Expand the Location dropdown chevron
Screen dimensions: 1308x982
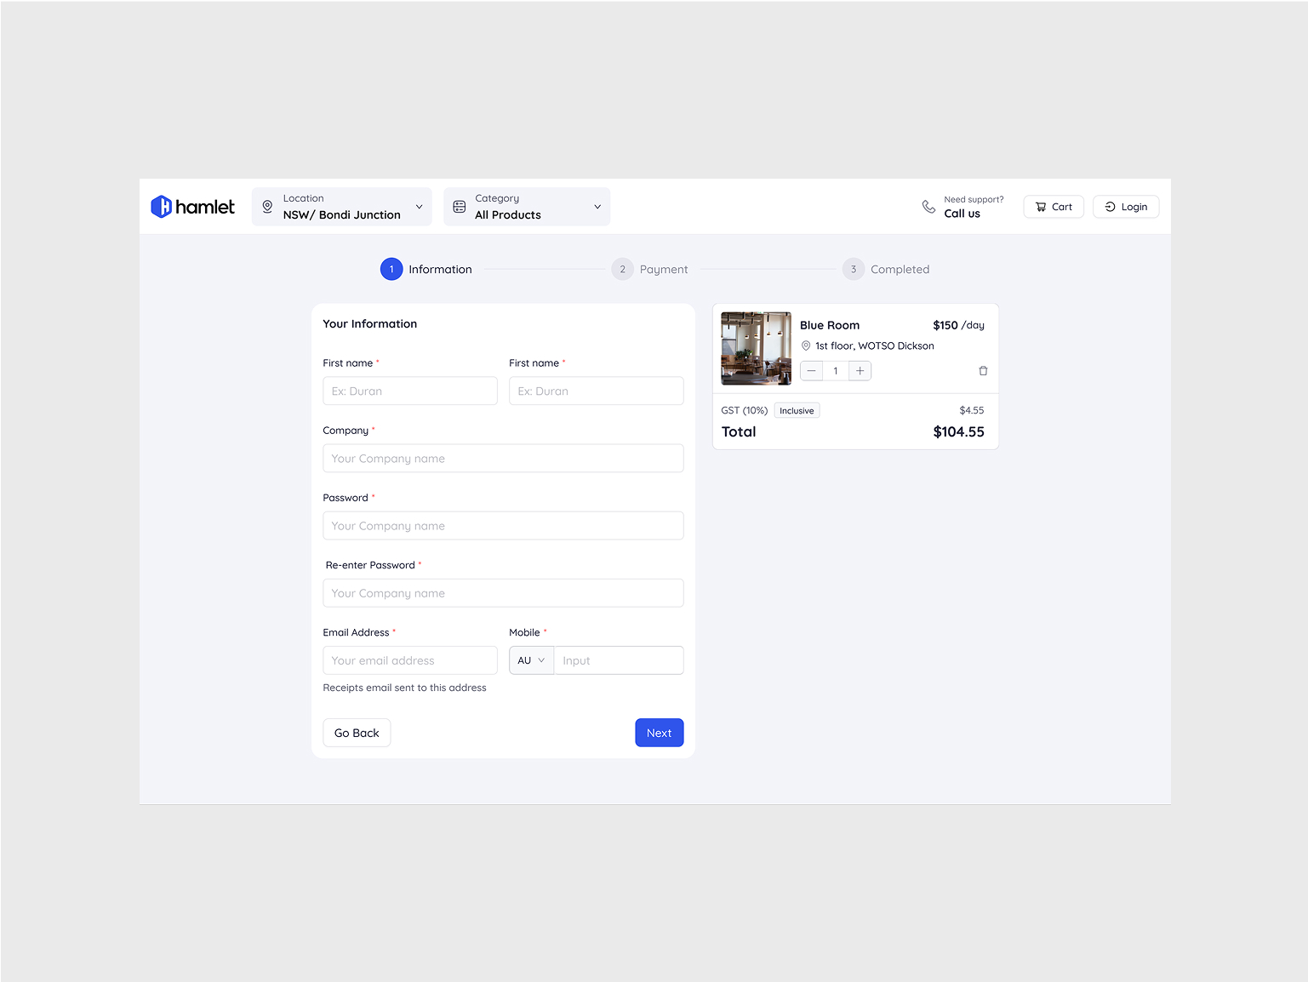[x=419, y=207]
